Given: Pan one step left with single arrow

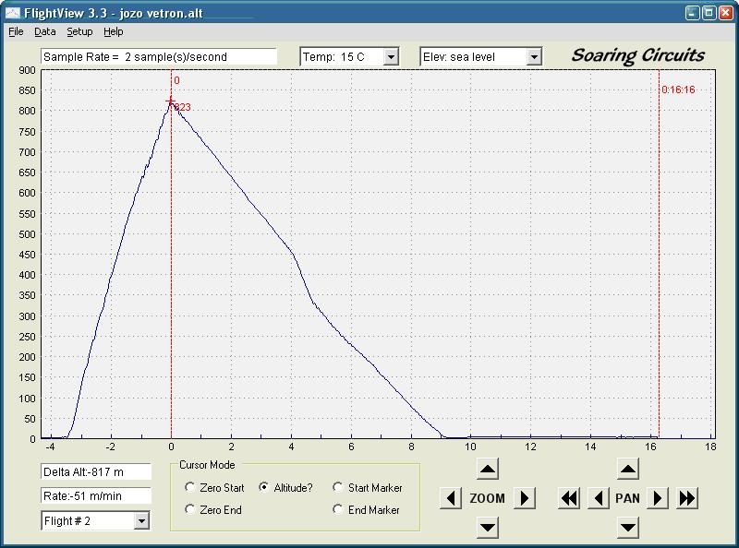Looking at the screenshot, I should [x=599, y=498].
